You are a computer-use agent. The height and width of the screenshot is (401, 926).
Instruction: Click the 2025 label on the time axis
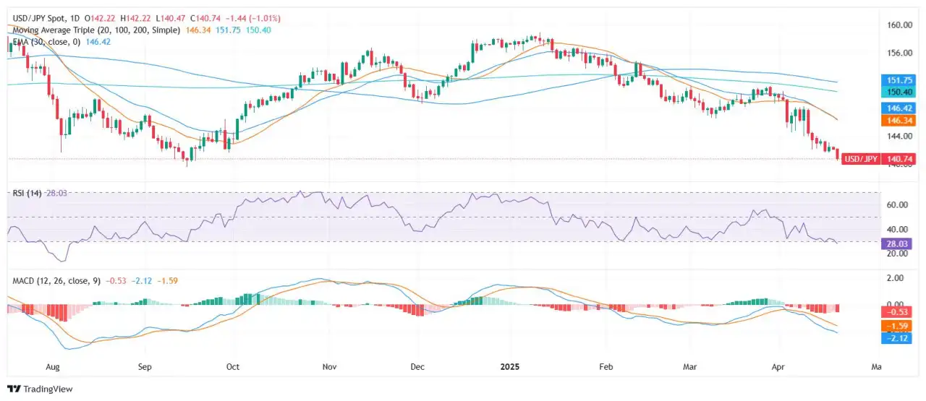(511, 367)
